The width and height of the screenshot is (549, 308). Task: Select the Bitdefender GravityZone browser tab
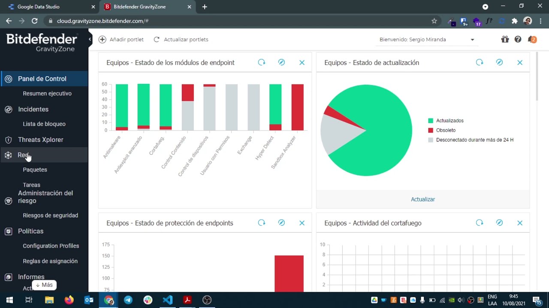tap(147, 7)
